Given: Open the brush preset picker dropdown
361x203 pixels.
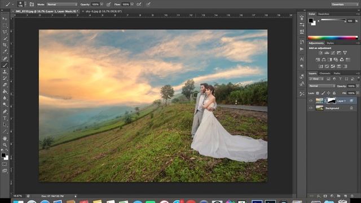Looking at the screenshot, I should point(25,5).
